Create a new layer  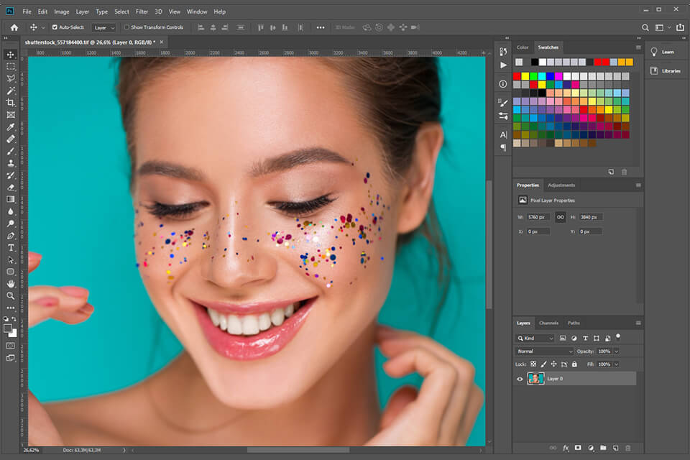point(616,448)
